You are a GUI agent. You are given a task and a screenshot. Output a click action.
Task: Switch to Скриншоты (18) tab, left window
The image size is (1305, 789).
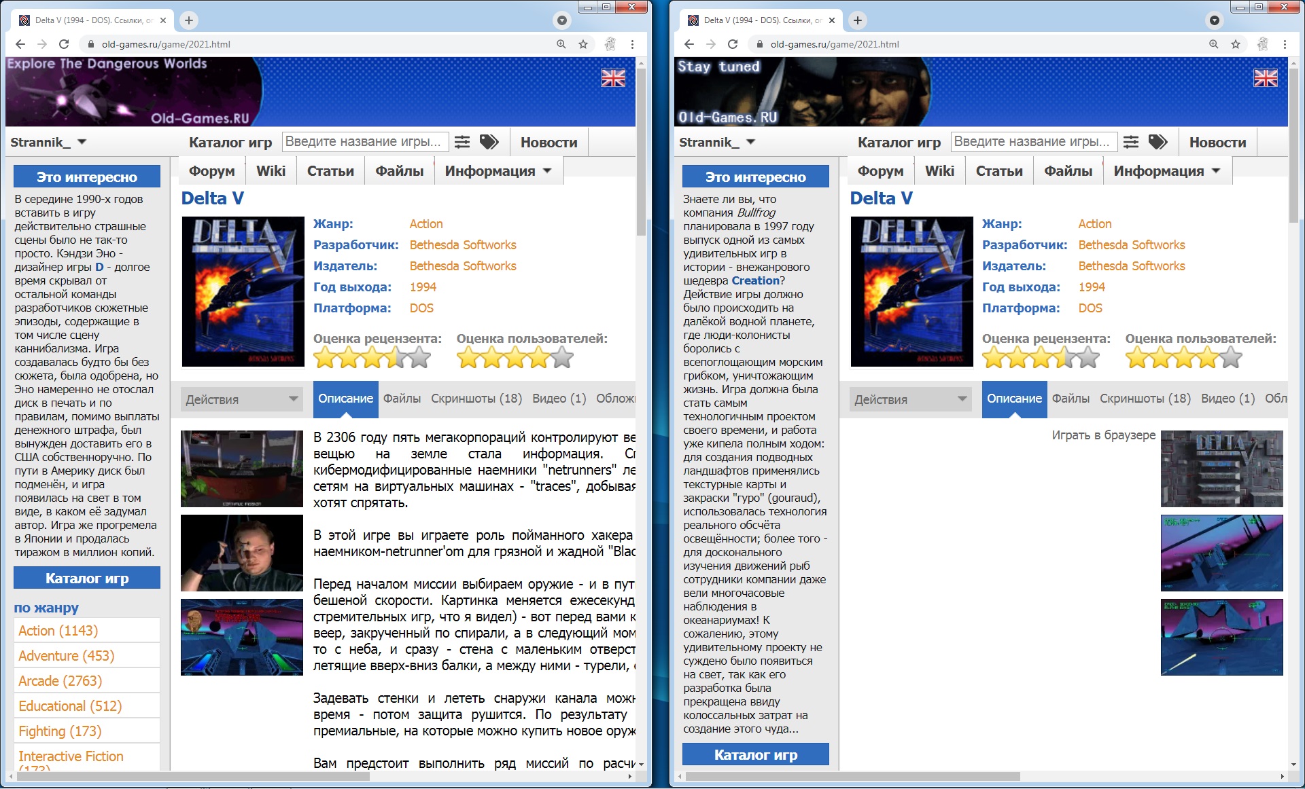click(476, 399)
